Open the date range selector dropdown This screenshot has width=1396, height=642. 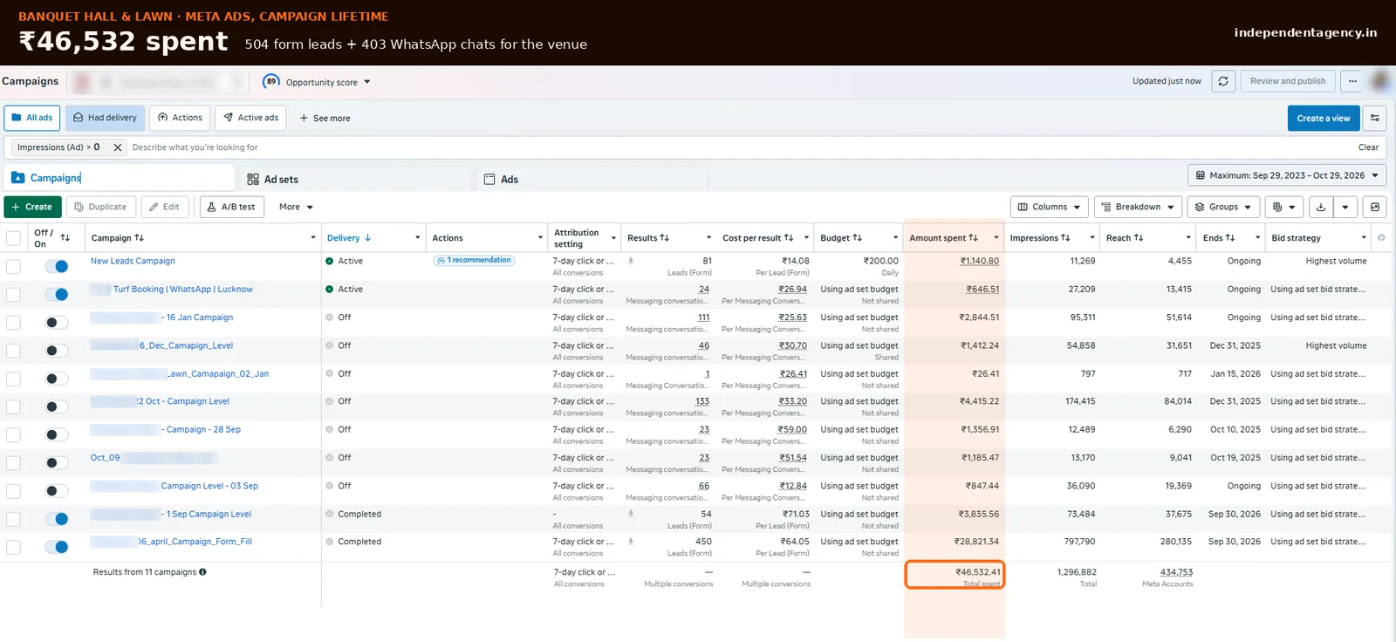[1287, 175]
